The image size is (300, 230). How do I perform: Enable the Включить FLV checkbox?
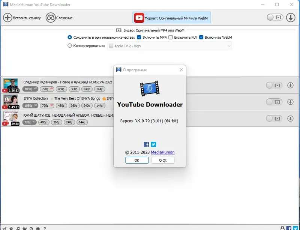171,38
